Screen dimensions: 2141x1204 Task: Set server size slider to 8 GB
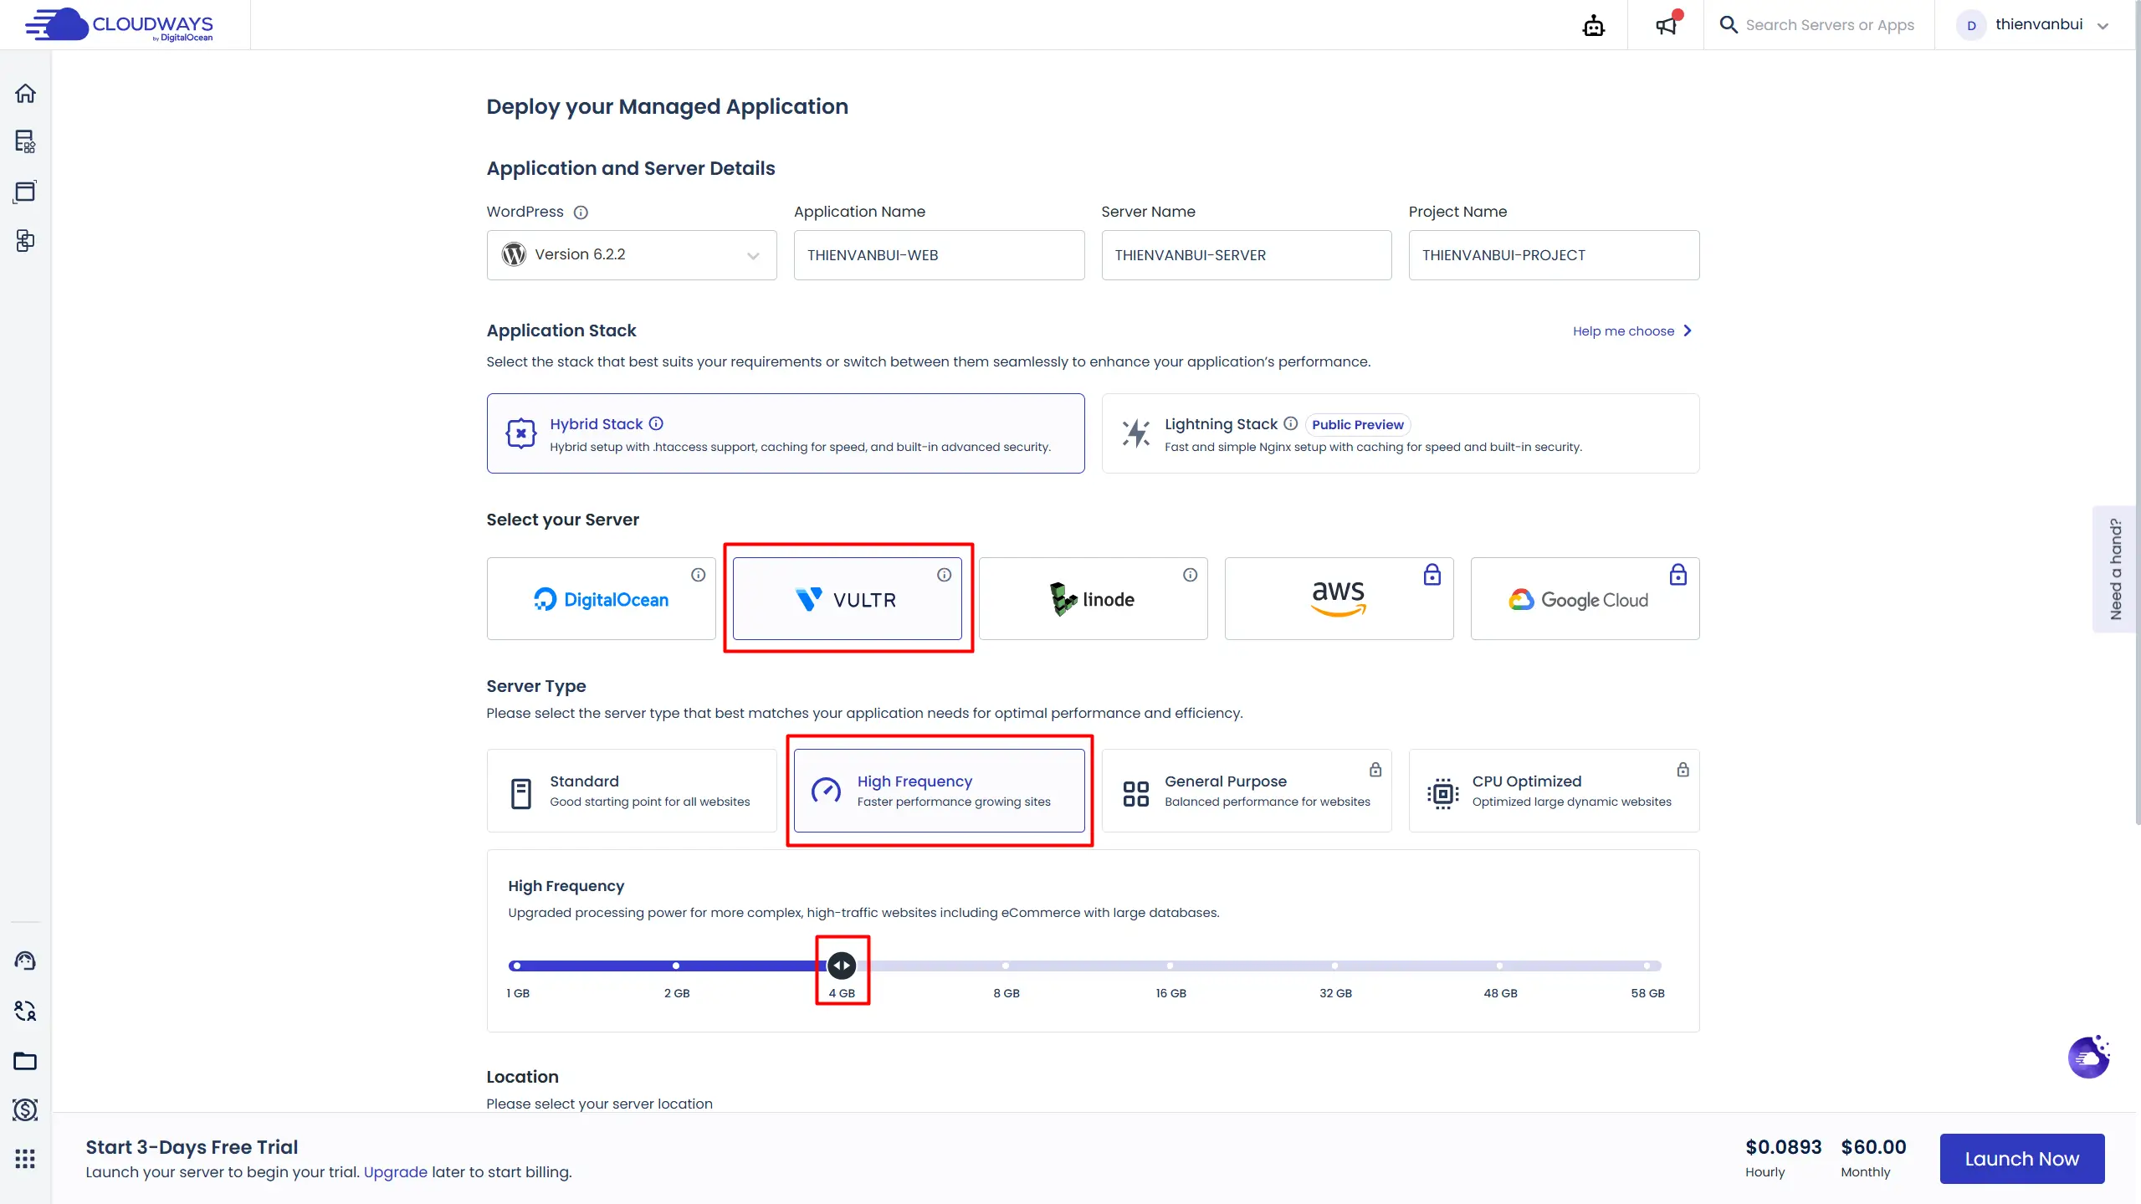(1006, 966)
